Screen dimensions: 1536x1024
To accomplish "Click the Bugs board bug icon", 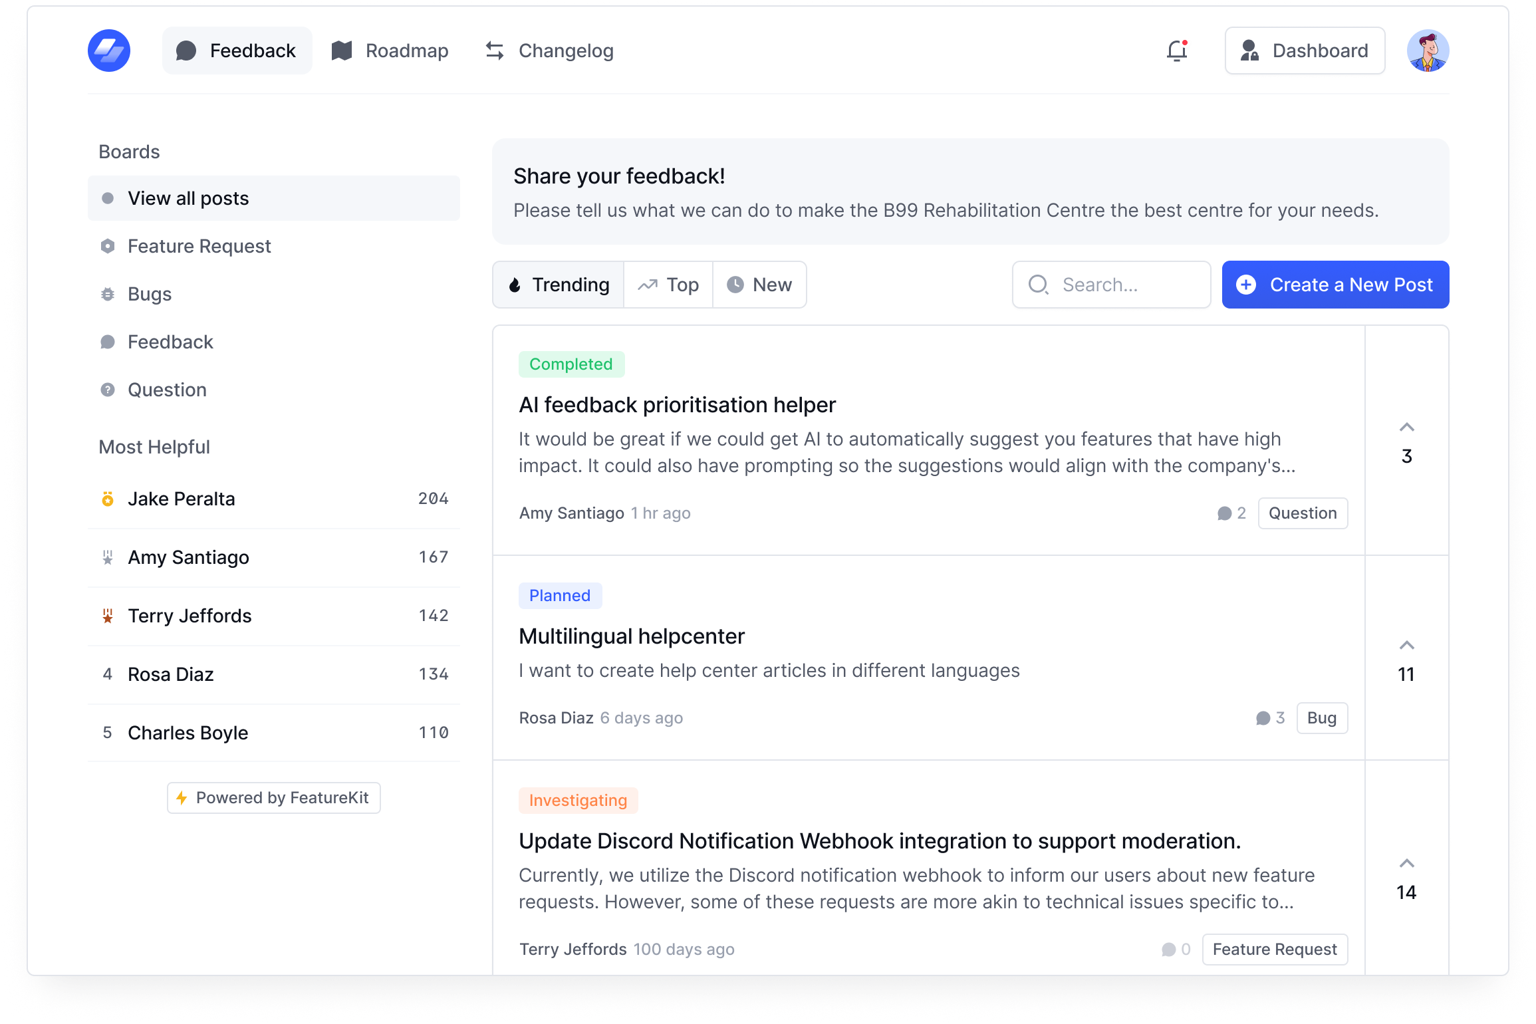I will pos(108,294).
